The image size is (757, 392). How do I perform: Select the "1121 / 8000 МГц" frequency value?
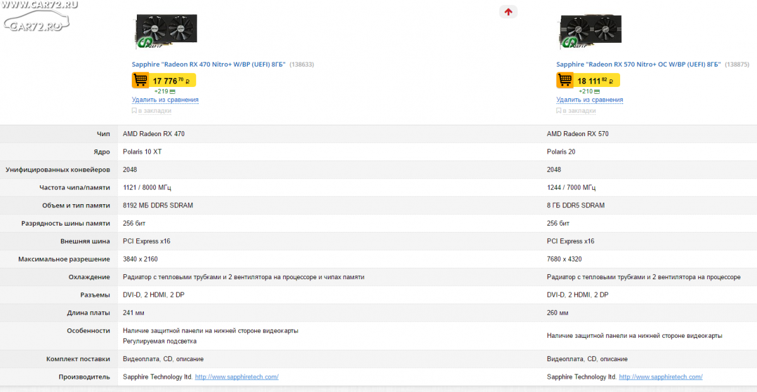[147, 188]
